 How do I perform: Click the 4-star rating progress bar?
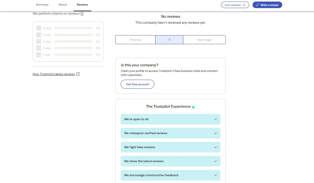74,35
